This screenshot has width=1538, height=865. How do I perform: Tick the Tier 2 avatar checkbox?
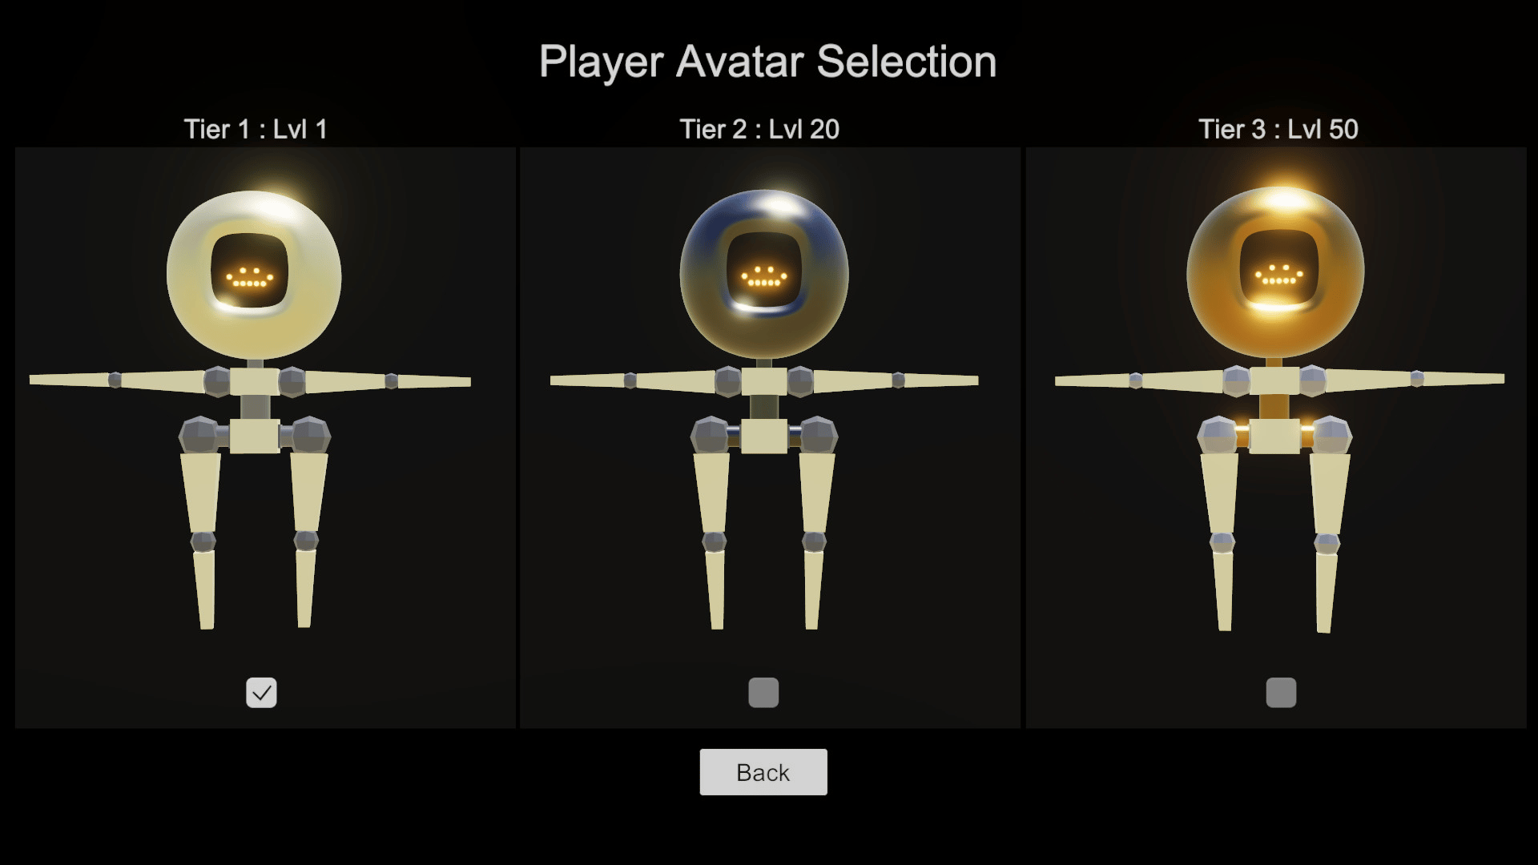pyautogui.click(x=763, y=693)
